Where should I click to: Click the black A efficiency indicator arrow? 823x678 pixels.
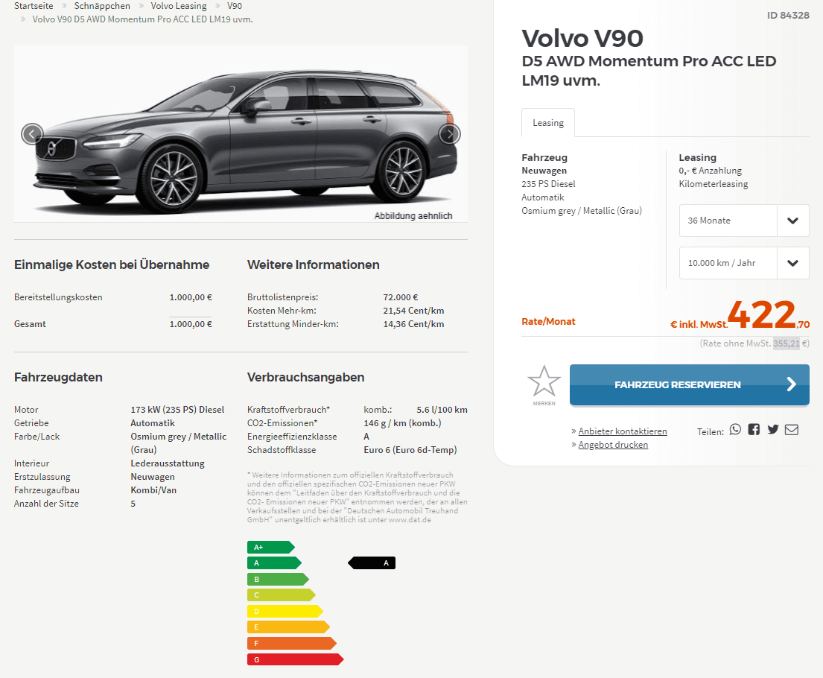(x=372, y=563)
